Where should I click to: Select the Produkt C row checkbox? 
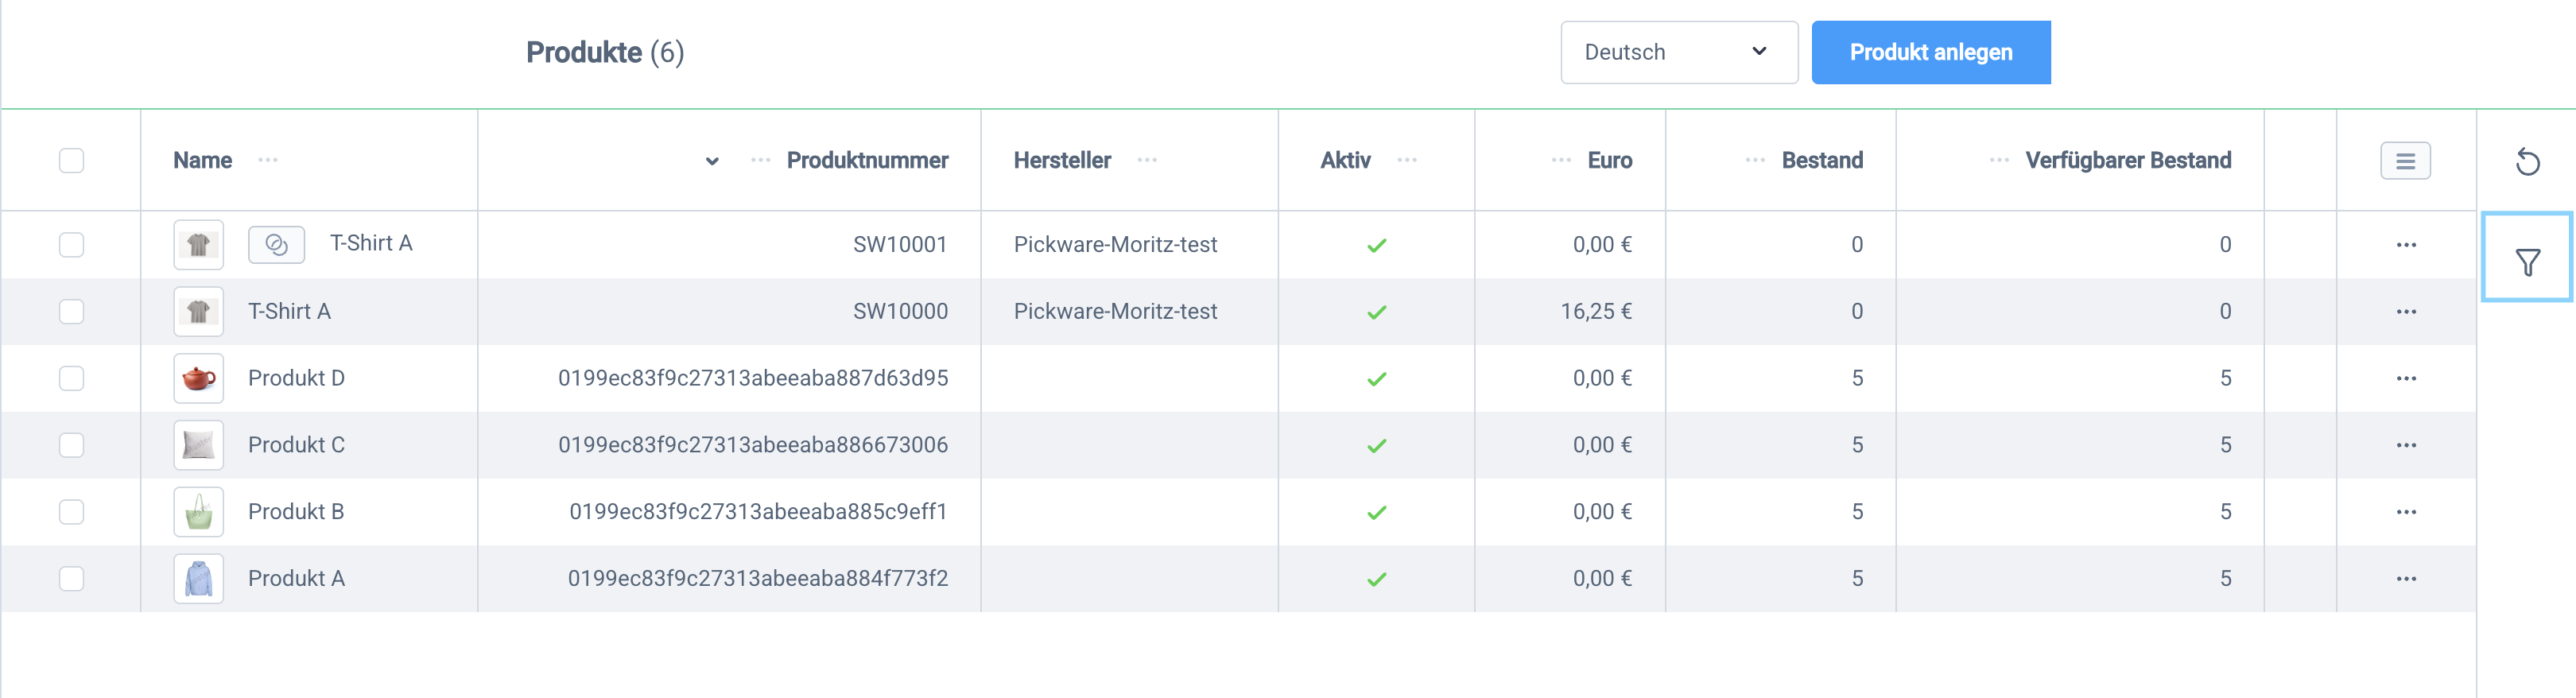tap(71, 445)
